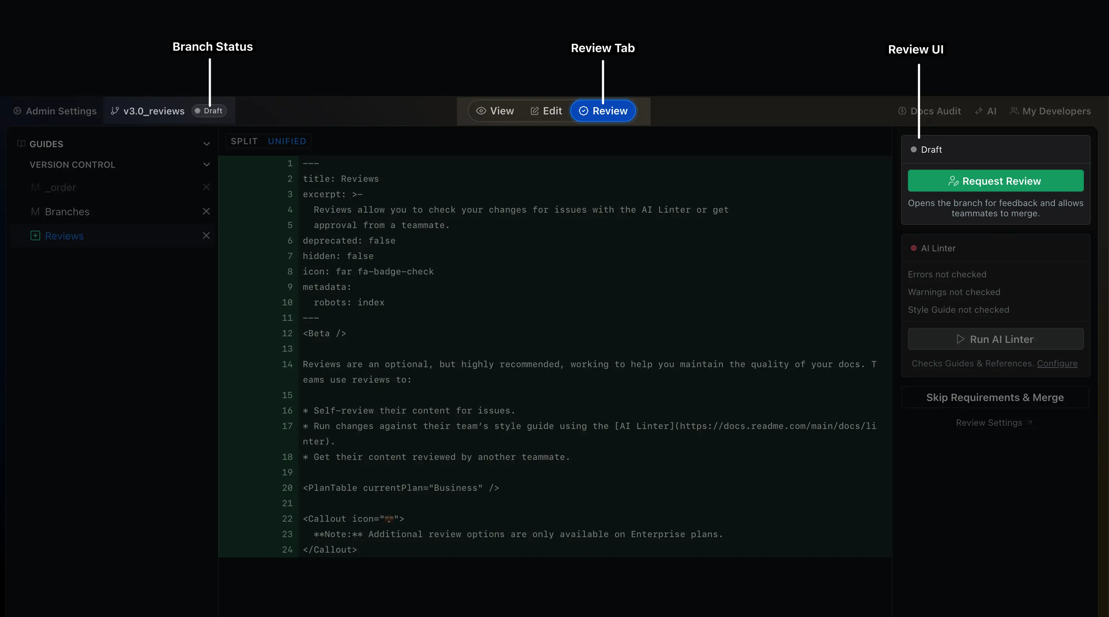Click Skip Requirements & Merge

click(995, 397)
